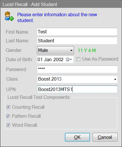Select the month Jan in Date of Birth

point(48,59)
